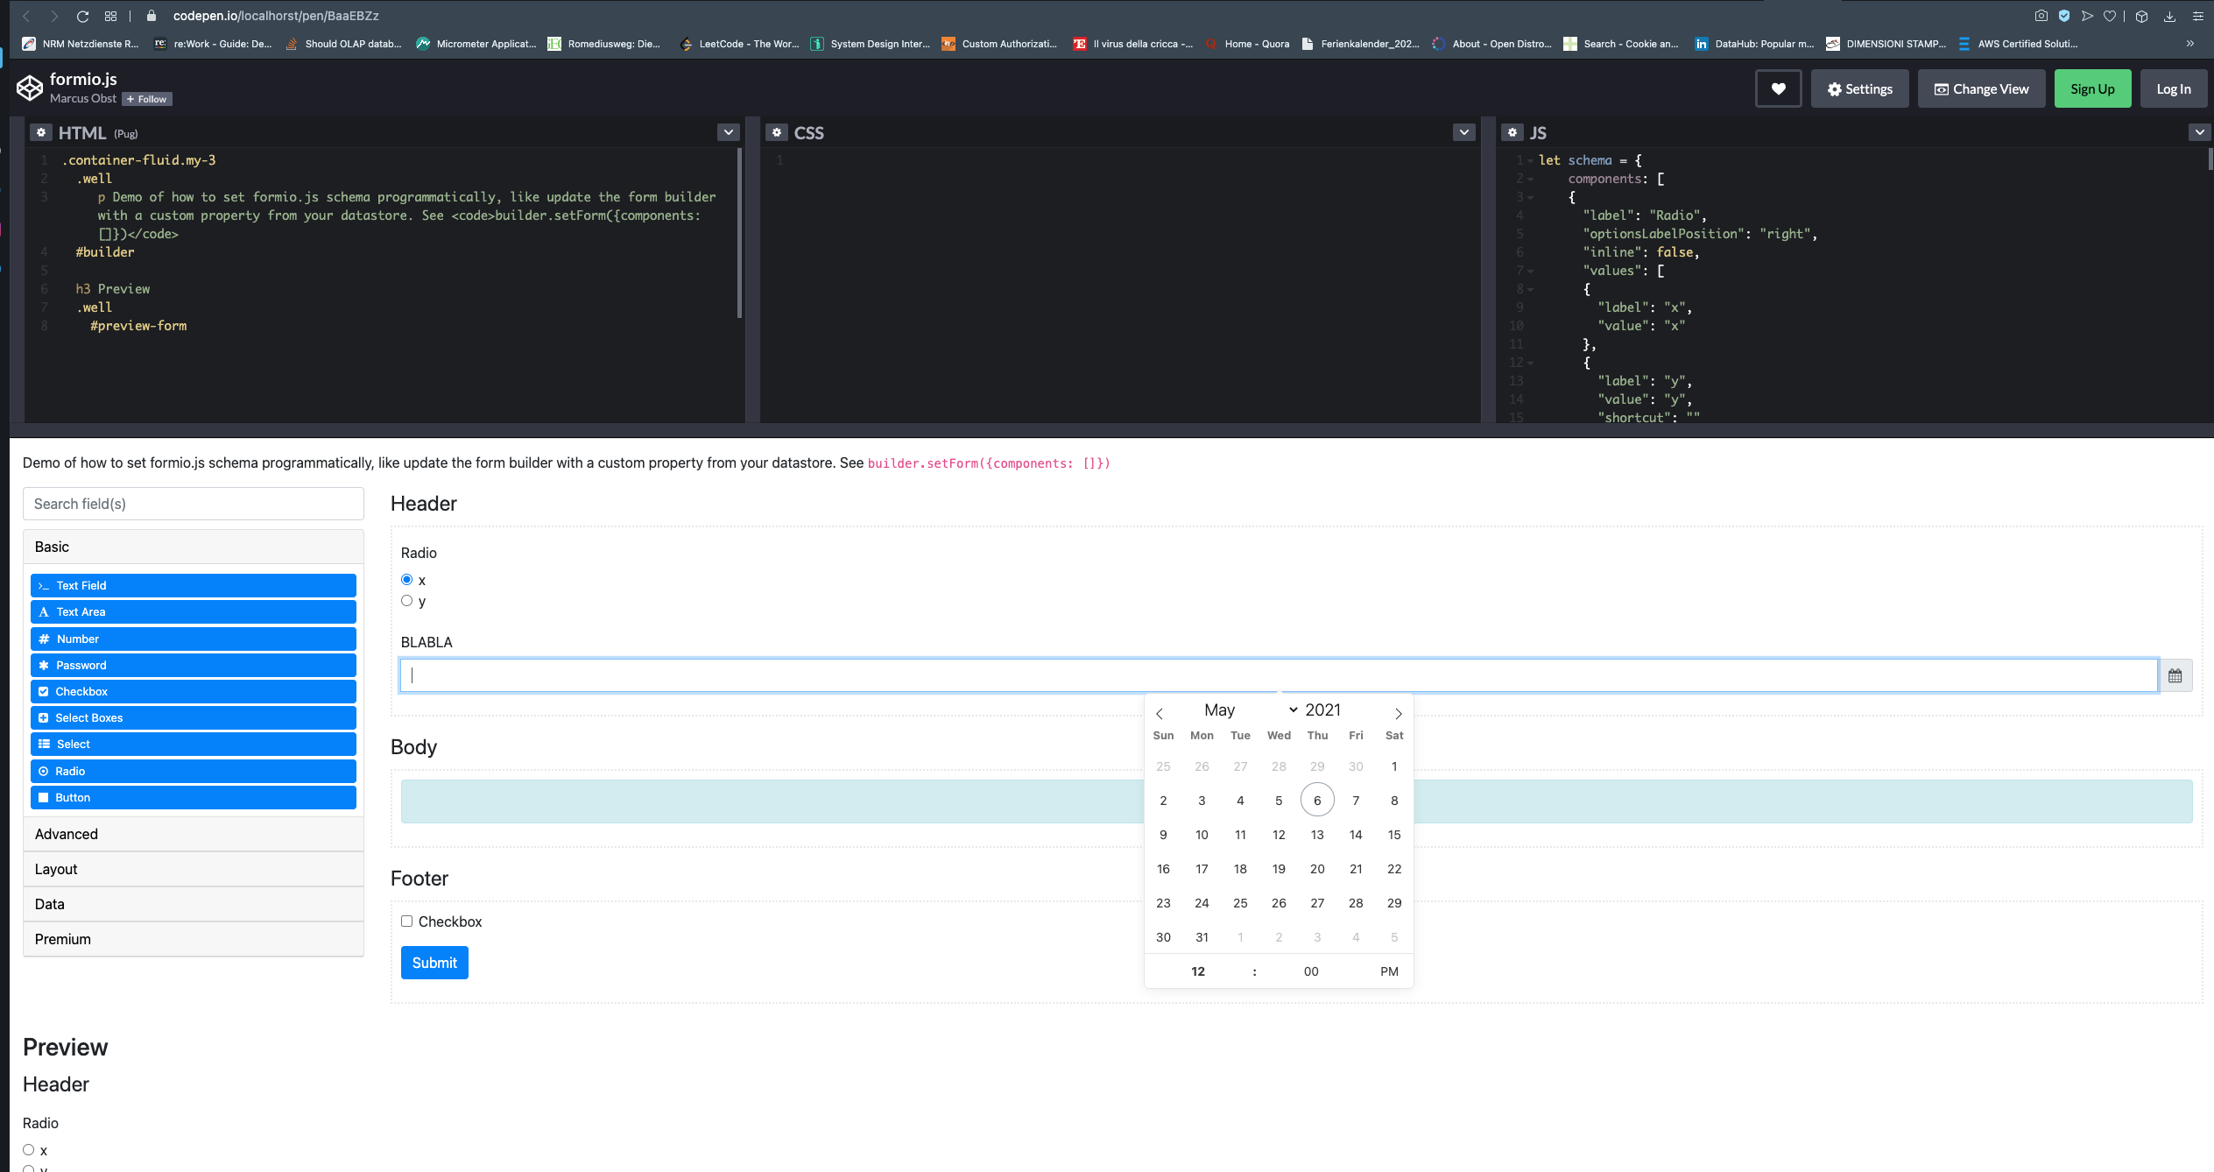Open JS editor settings gear
The image size is (2214, 1172).
point(1512,132)
